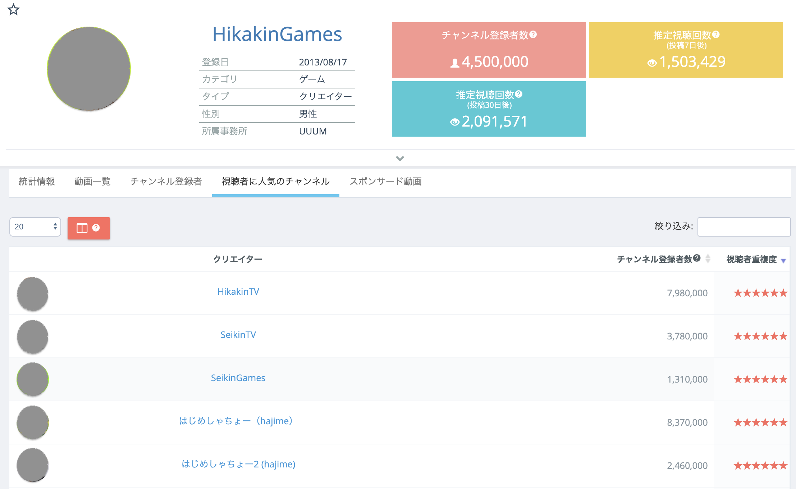
Task: Click はじめしゃちょー（hajime） row avatar
Action: [x=32, y=422]
